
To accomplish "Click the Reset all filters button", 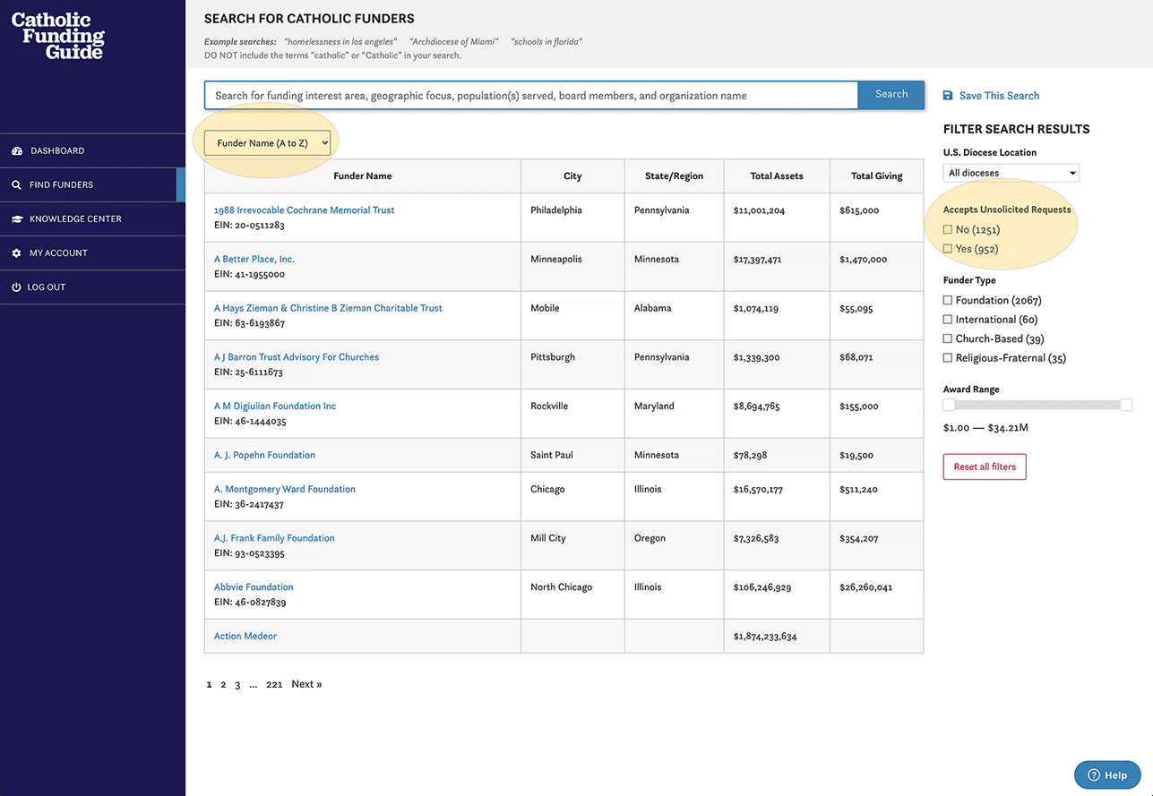I will click(984, 466).
